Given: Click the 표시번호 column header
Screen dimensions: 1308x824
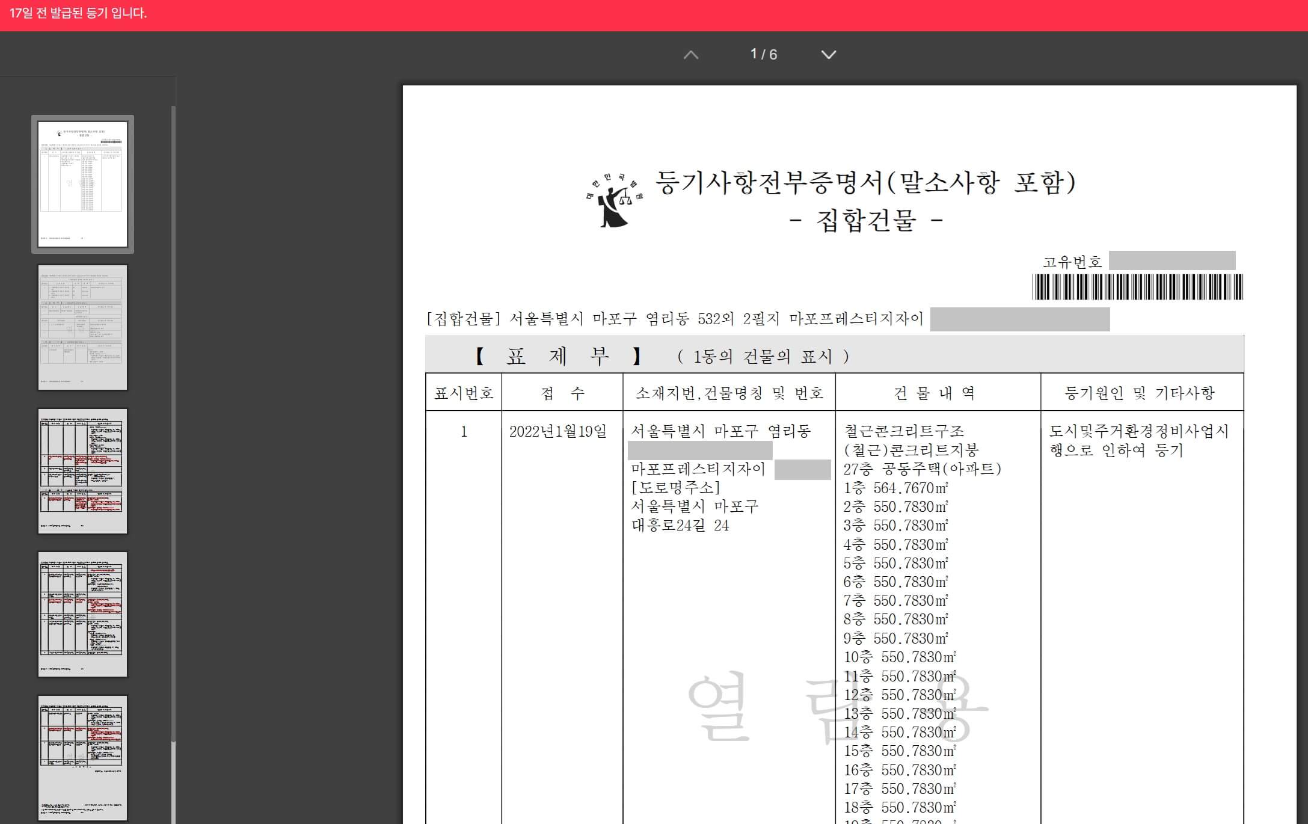Looking at the screenshot, I should pyautogui.click(x=464, y=393).
